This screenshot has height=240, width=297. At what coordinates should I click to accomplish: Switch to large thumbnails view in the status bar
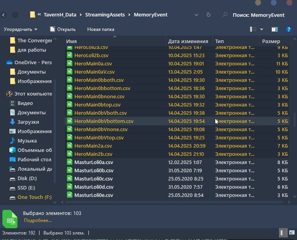click(x=292, y=233)
